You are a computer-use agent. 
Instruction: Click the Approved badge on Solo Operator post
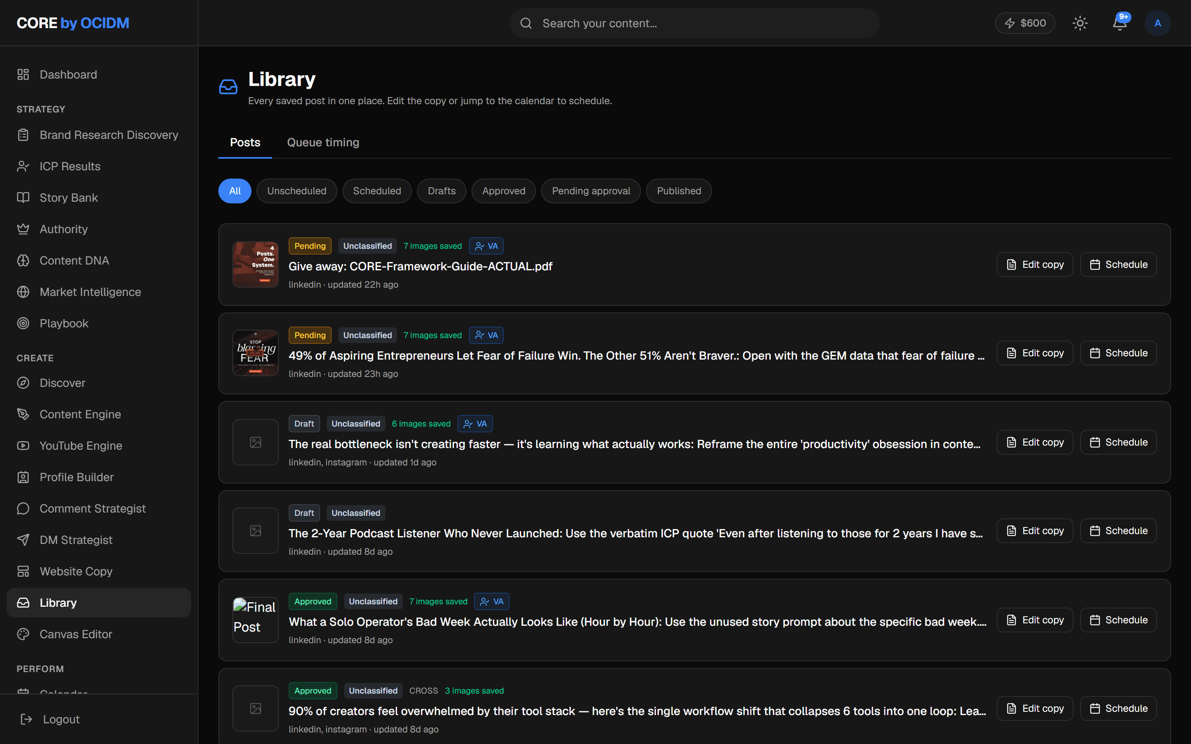coord(313,601)
